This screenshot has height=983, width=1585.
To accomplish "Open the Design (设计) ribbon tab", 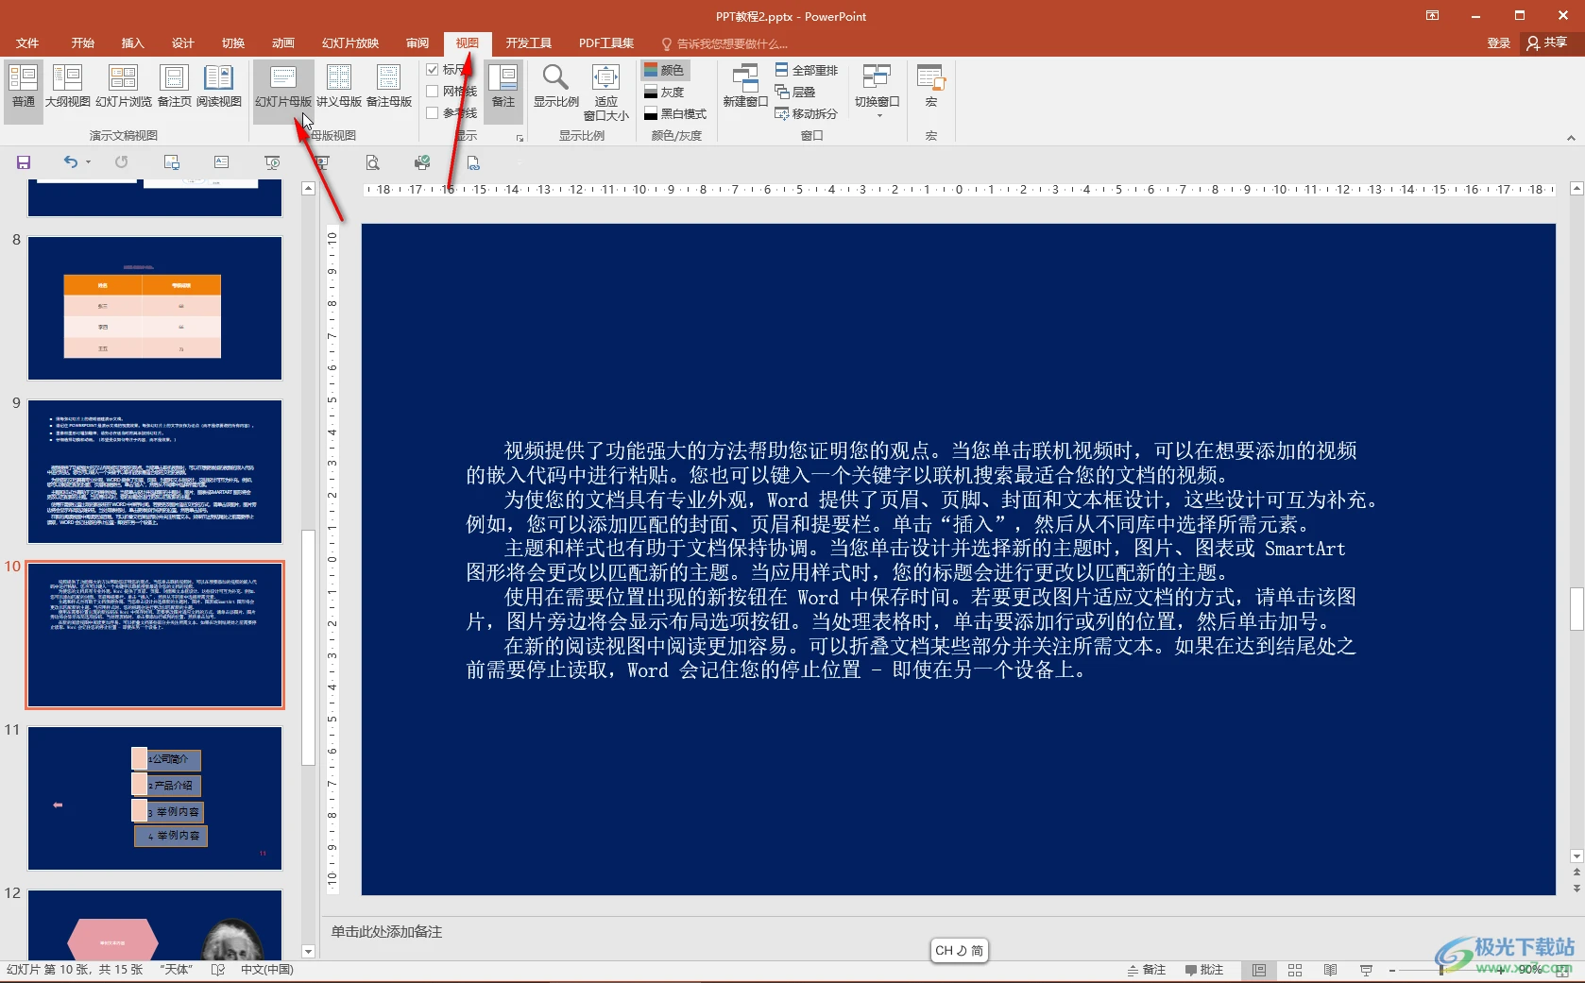I will pos(182,43).
